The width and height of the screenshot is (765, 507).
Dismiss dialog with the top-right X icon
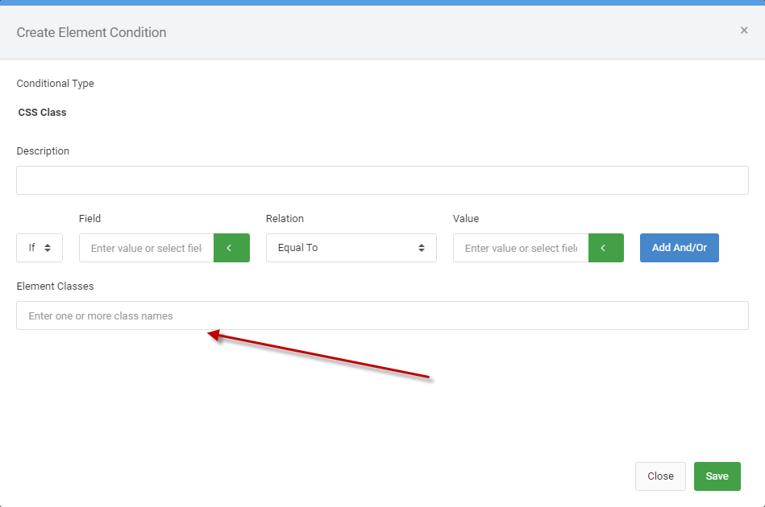click(744, 31)
